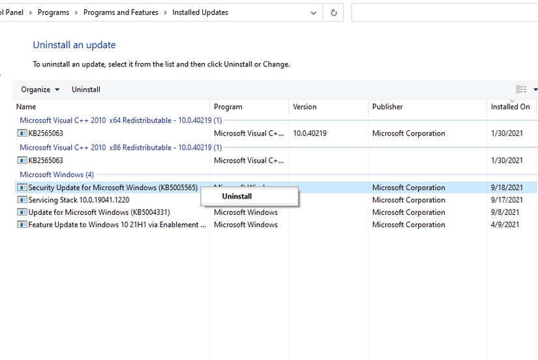Click the Feature Update to Windows 10 21H1 icon

(22, 225)
